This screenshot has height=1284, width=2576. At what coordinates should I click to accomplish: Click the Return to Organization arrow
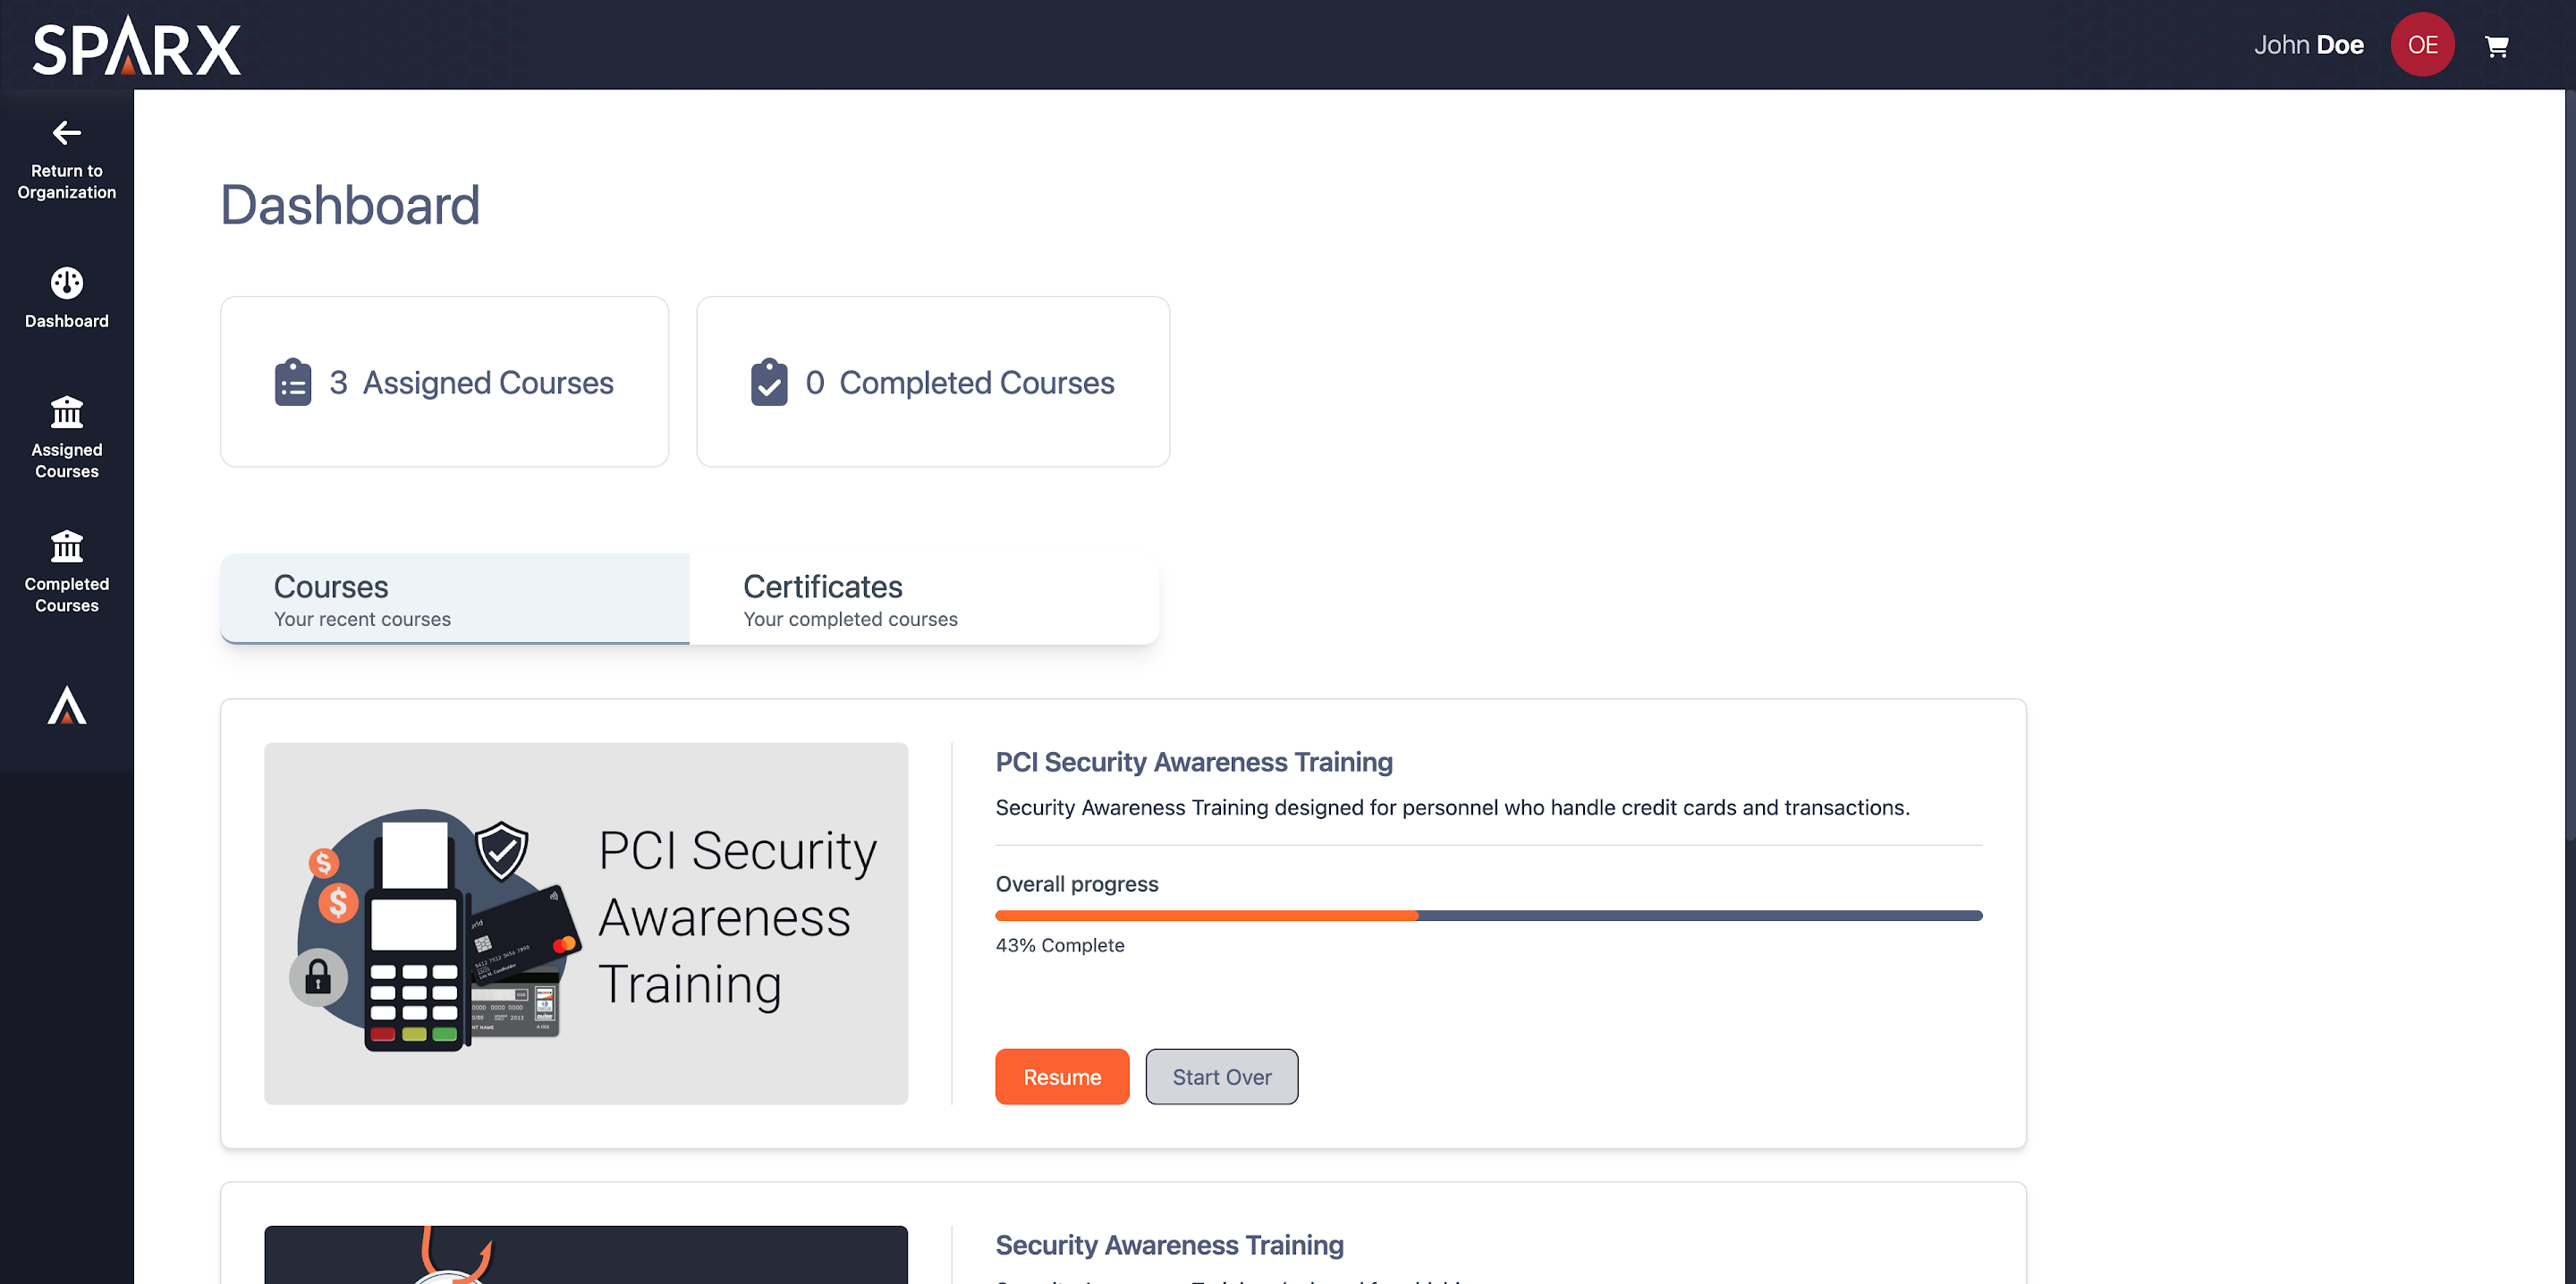[66, 133]
